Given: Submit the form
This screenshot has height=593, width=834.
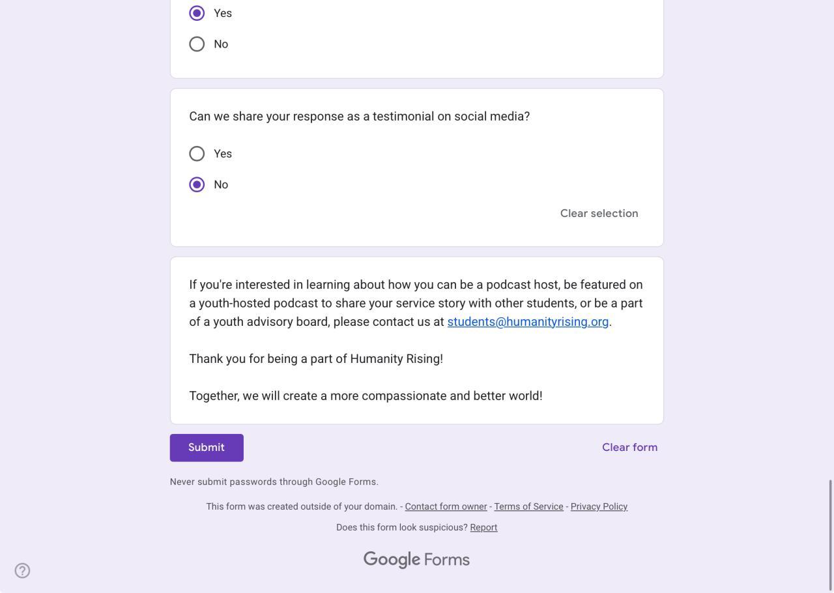Looking at the screenshot, I should (207, 448).
